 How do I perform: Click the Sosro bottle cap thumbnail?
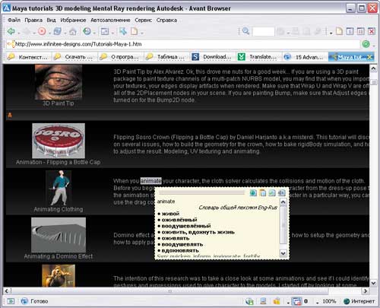(x=59, y=141)
